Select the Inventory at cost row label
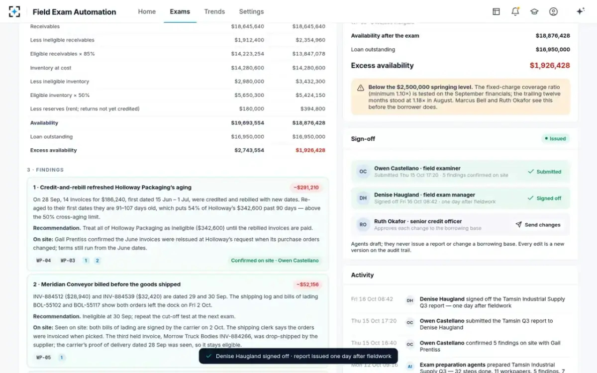The height and width of the screenshot is (373, 597). pyautogui.click(x=51, y=68)
